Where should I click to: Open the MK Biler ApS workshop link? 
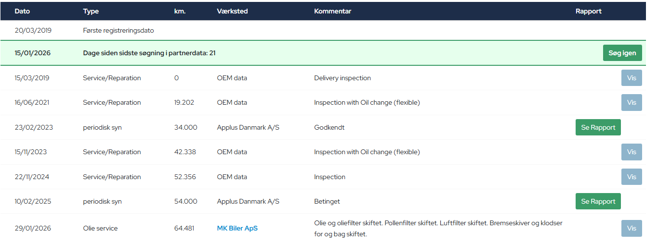[x=237, y=228]
